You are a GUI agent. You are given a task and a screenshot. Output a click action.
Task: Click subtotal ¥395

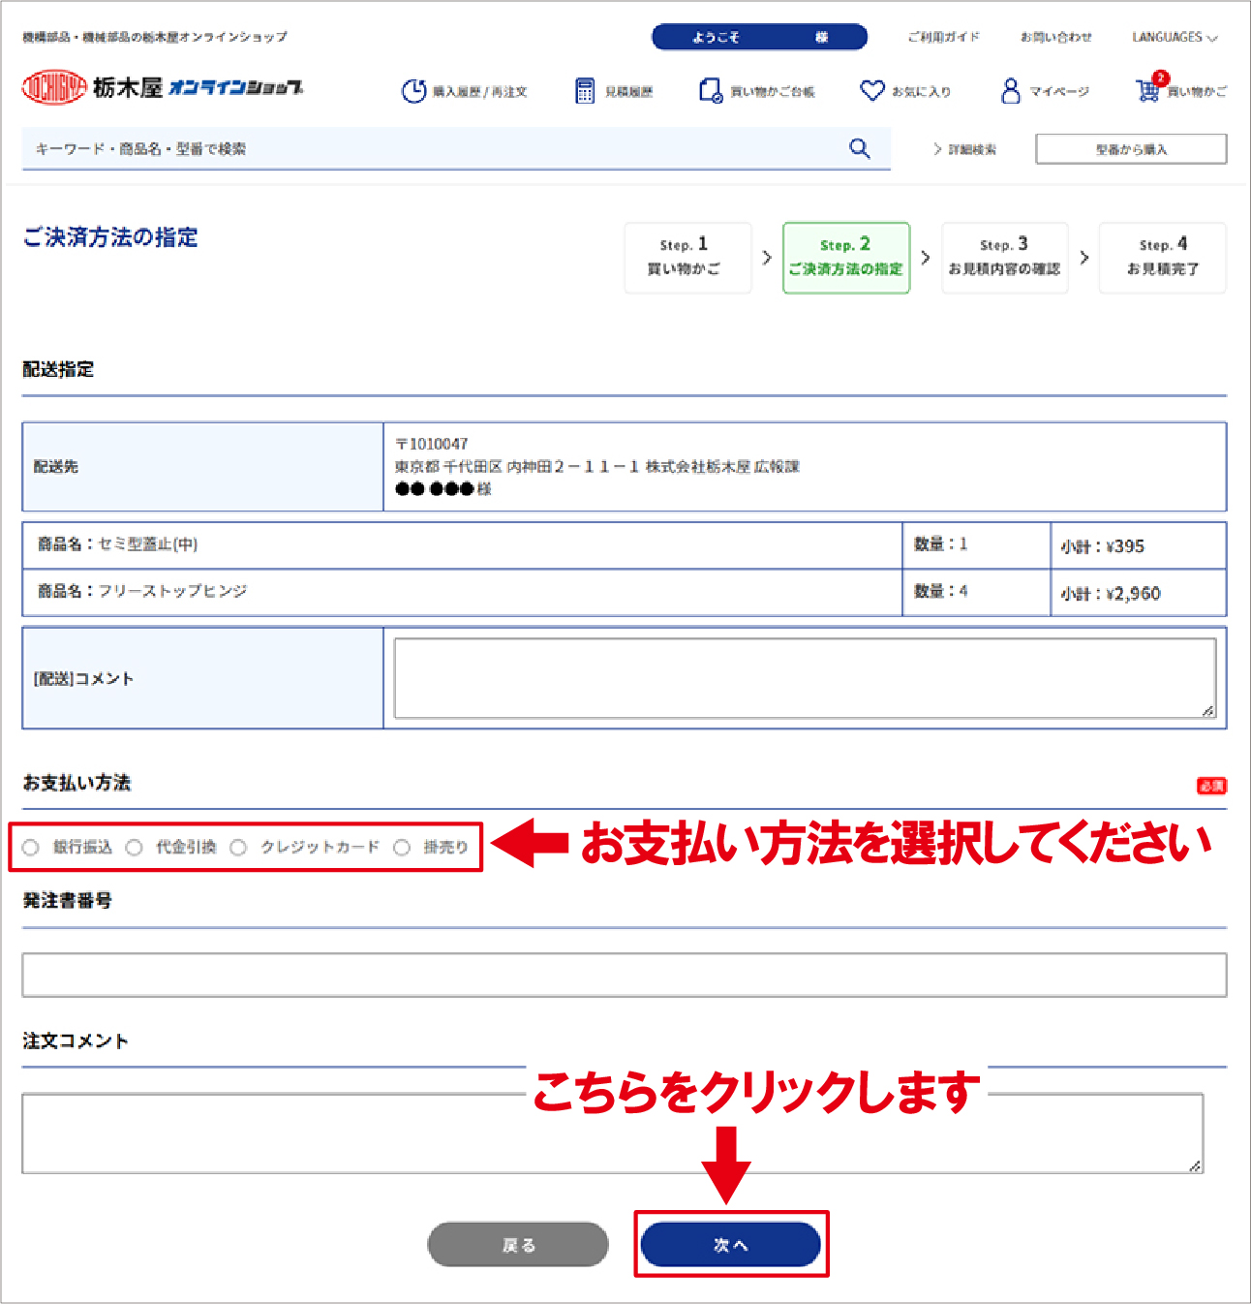[1125, 546]
